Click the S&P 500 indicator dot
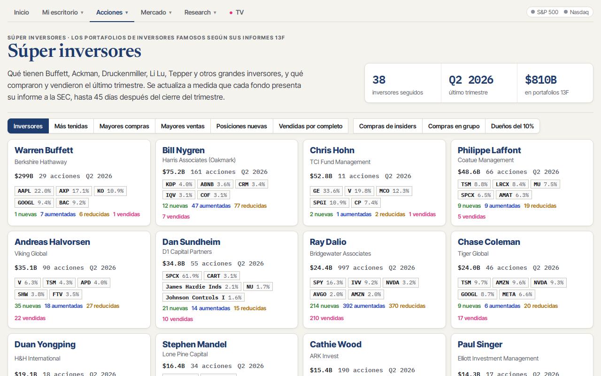601x376 pixels. [x=533, y=12]
